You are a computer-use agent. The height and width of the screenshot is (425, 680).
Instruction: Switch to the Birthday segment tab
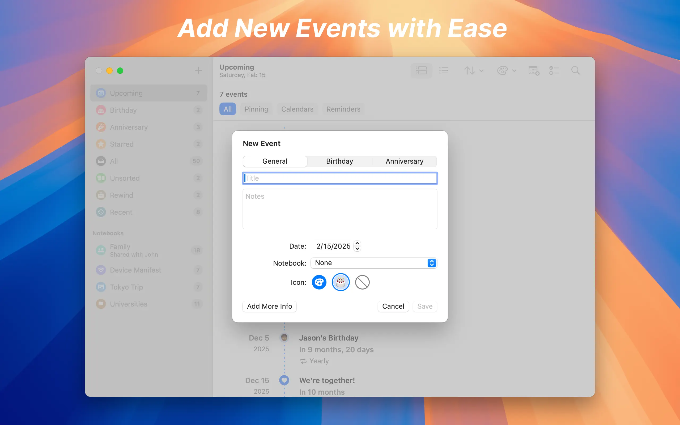339,161
